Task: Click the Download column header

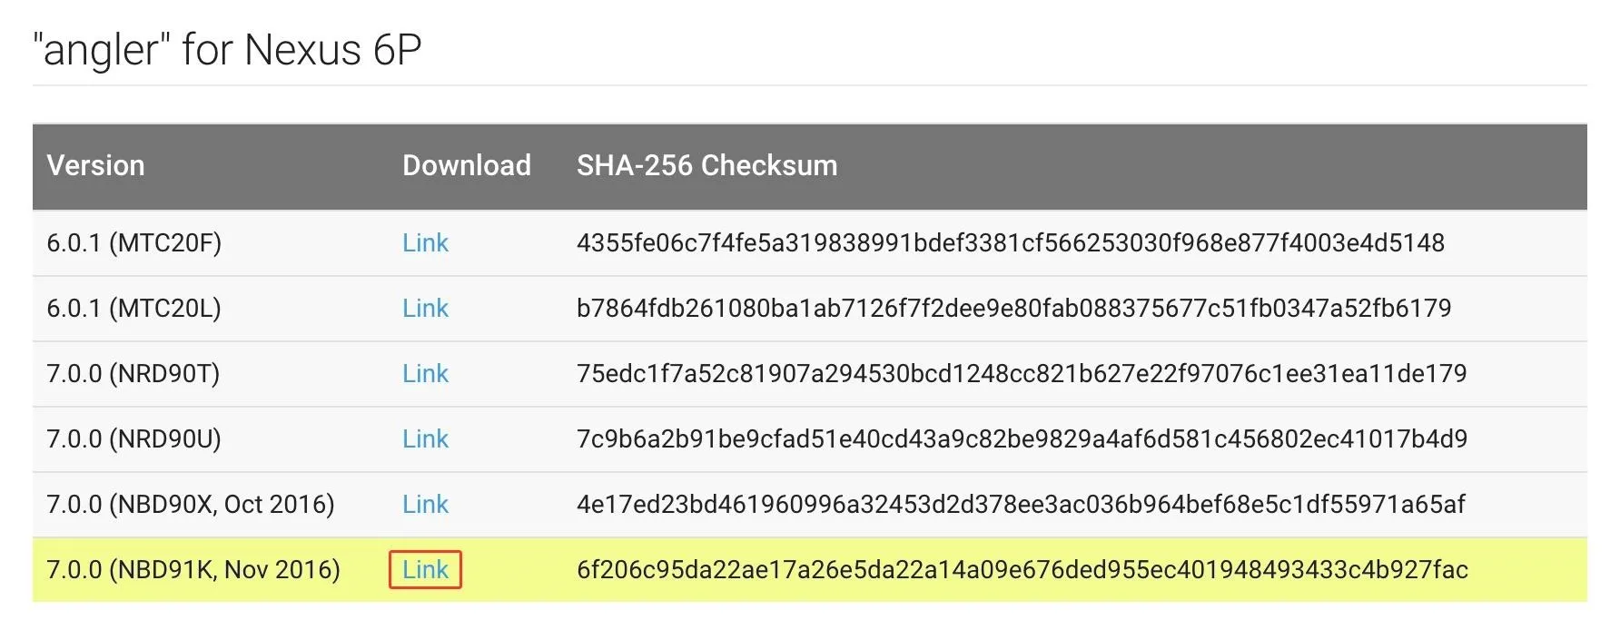Action: [x=467, y=166]
